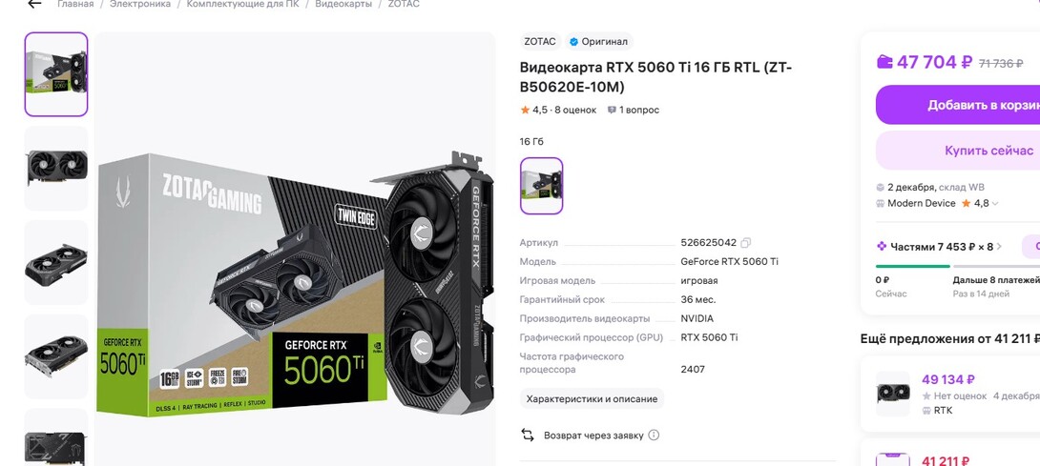Click the wallet price icon
This screenshot has height=466, width=1040.
coord(884,62)
